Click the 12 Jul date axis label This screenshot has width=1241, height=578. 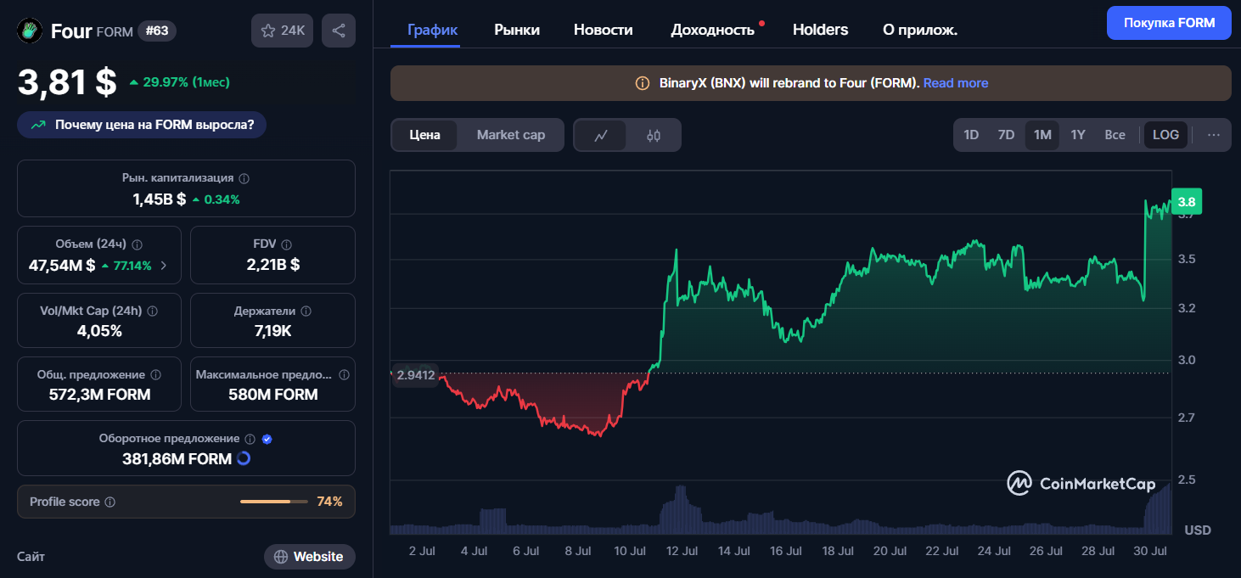[682, 551]
